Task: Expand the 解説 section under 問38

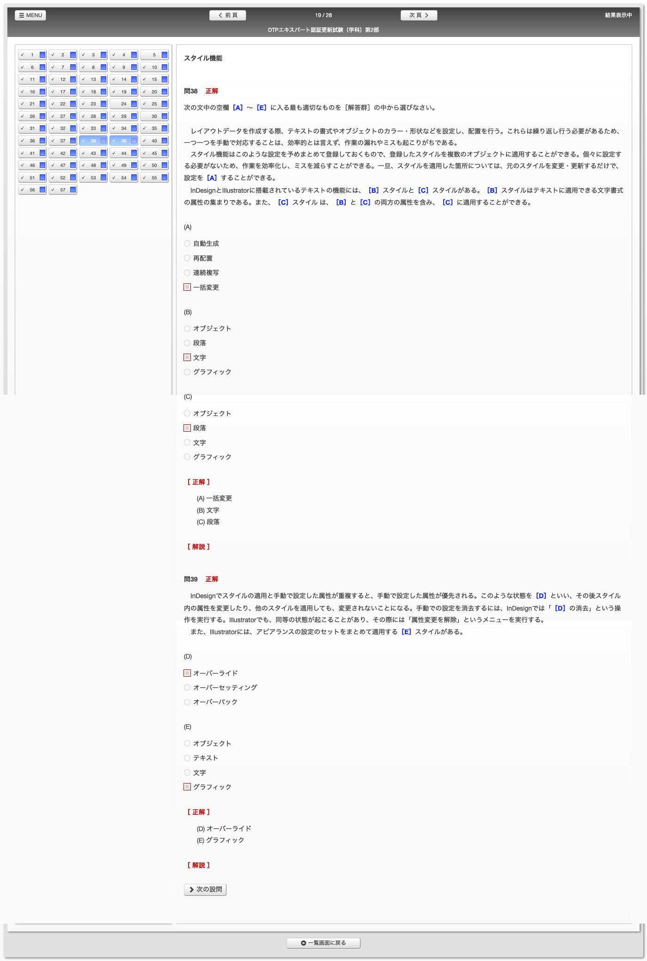Action: [x=199, y=547]
